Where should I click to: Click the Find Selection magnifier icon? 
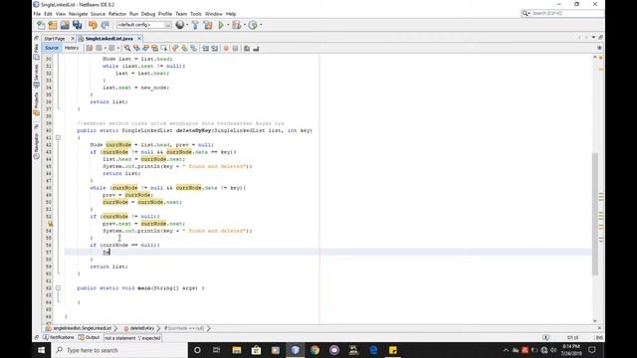click(127, 49)
